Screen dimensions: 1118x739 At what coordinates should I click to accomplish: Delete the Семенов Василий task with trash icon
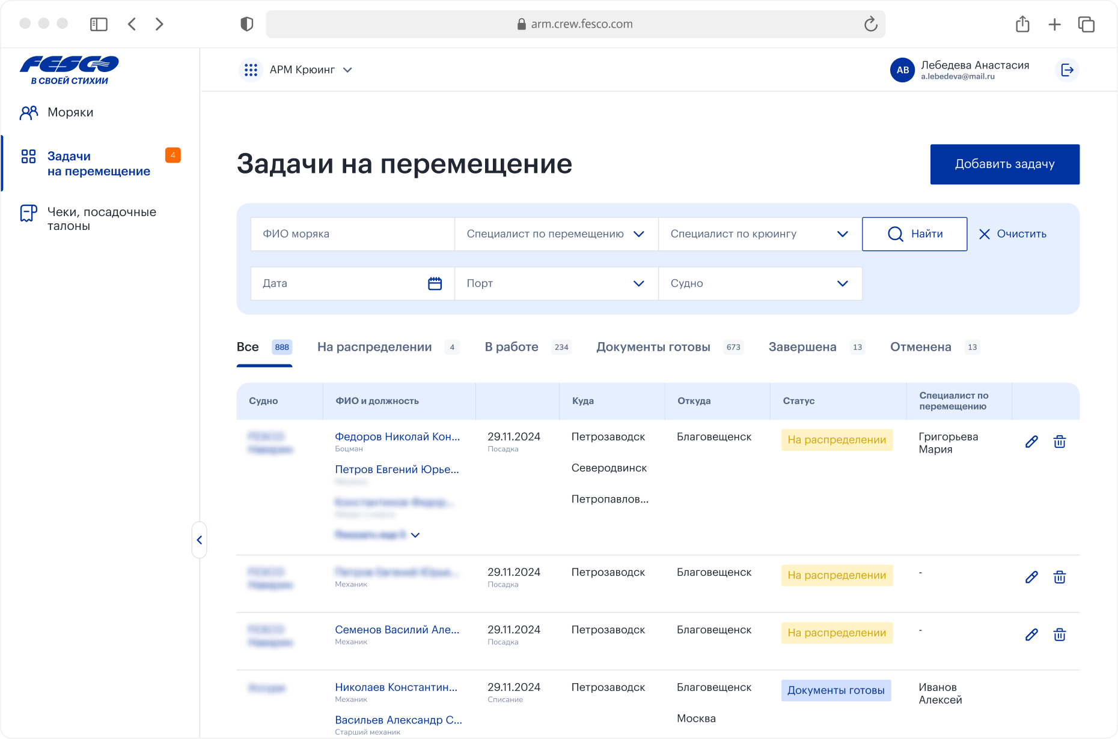point(1059,635)
